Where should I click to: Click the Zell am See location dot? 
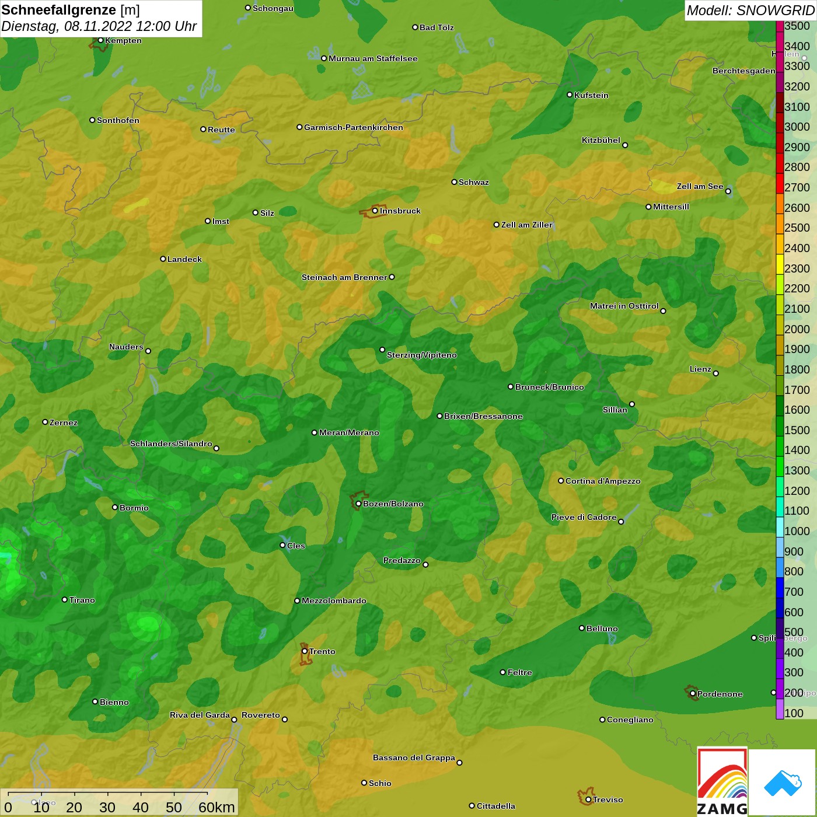tap(728, 191)
